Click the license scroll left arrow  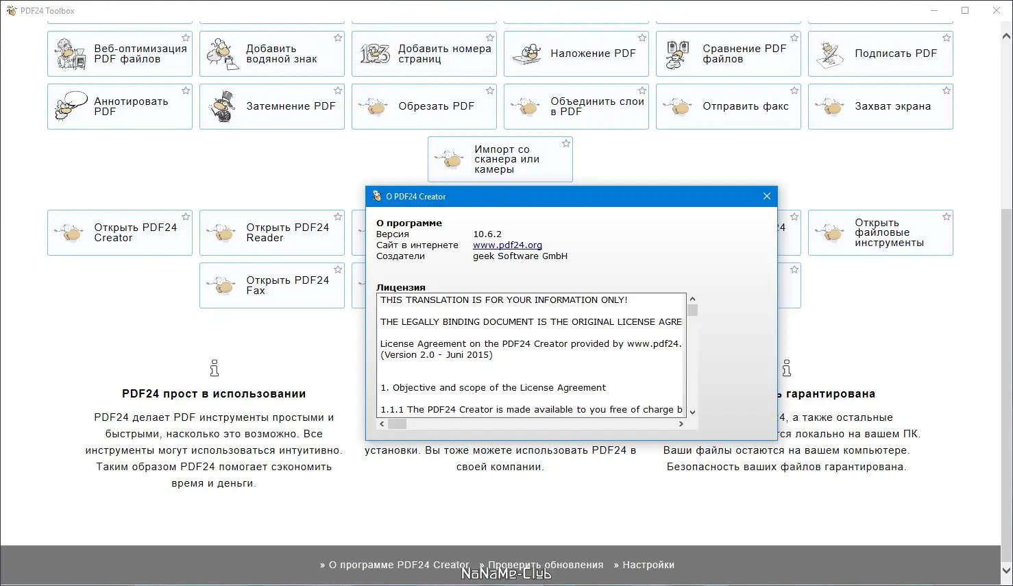point(382,424)
